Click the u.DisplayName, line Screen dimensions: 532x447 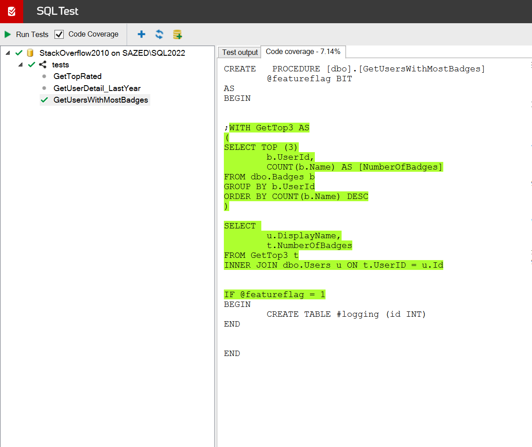coord(304,236)
